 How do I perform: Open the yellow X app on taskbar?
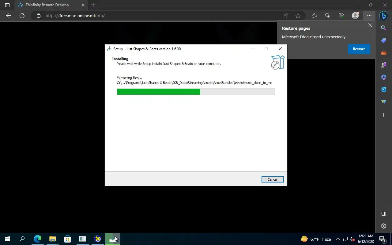click(x=97, y=239)
